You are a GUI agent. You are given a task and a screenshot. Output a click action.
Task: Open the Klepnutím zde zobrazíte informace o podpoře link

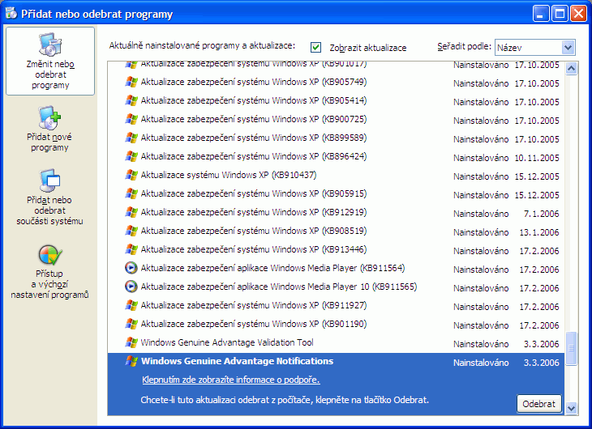click(x=230, y=380)
